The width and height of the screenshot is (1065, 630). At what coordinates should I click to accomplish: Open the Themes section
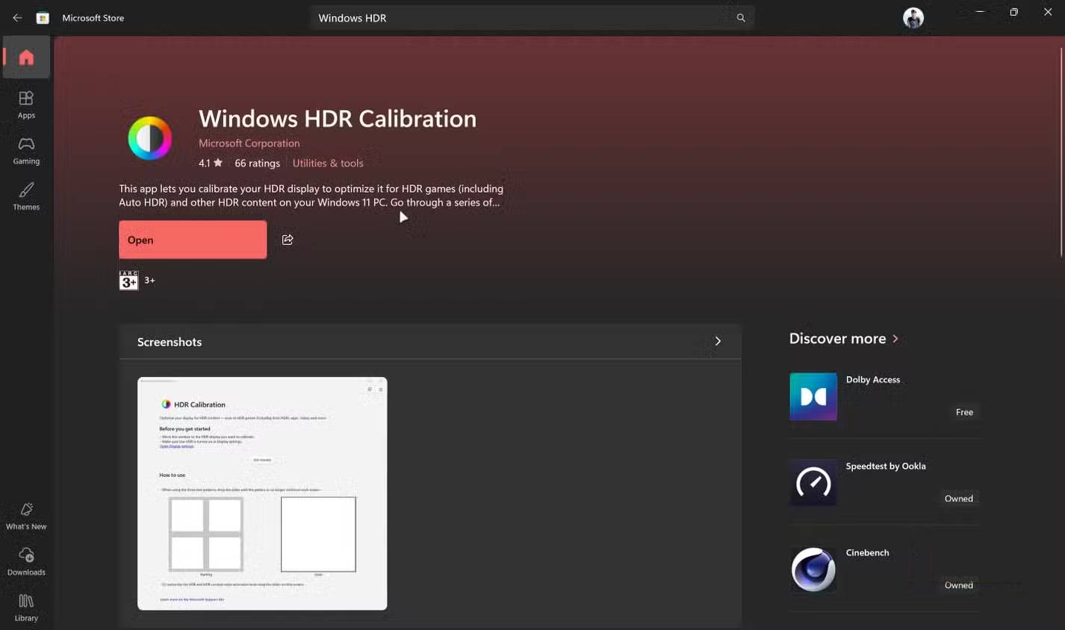click(x=26, y=196)
